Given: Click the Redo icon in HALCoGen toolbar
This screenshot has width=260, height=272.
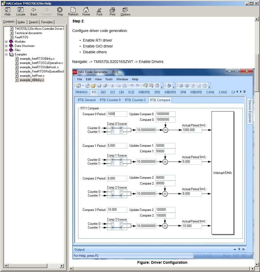Looking at the screenshot, I should pos(137,86).
